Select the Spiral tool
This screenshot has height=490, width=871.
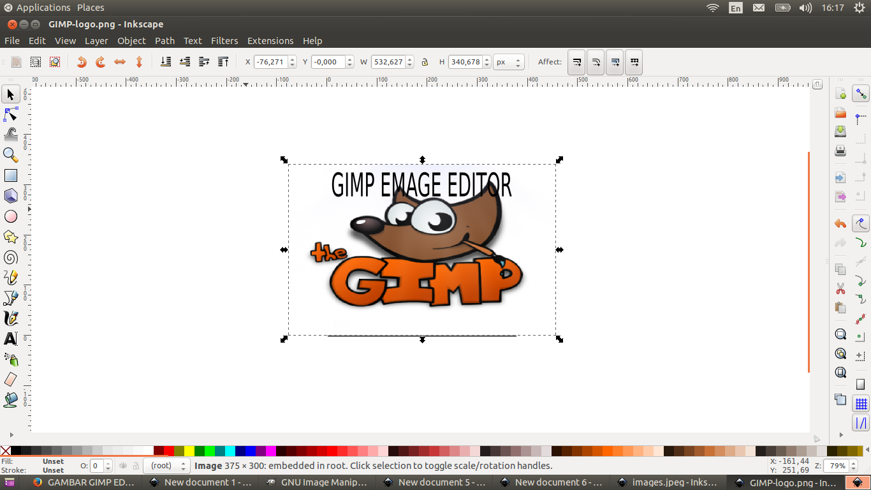[x=11, y=257]
